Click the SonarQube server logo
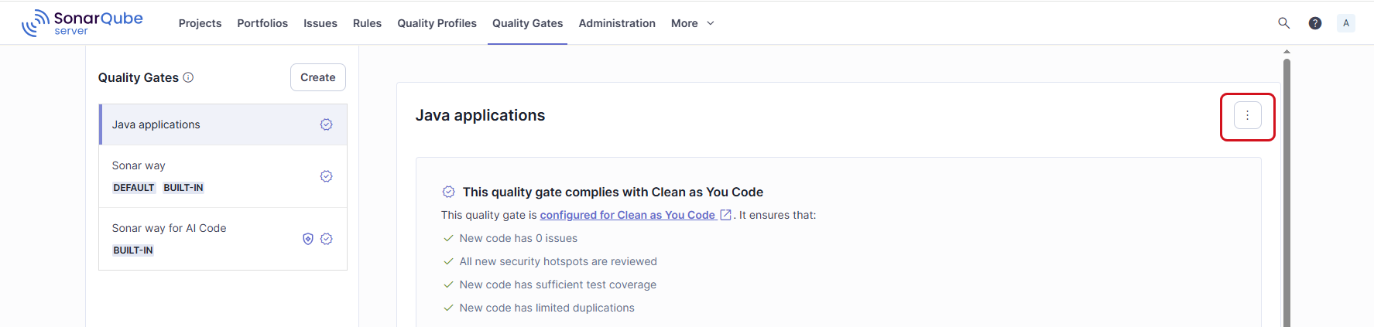1374x327 pixels. [x=83, y=23]
